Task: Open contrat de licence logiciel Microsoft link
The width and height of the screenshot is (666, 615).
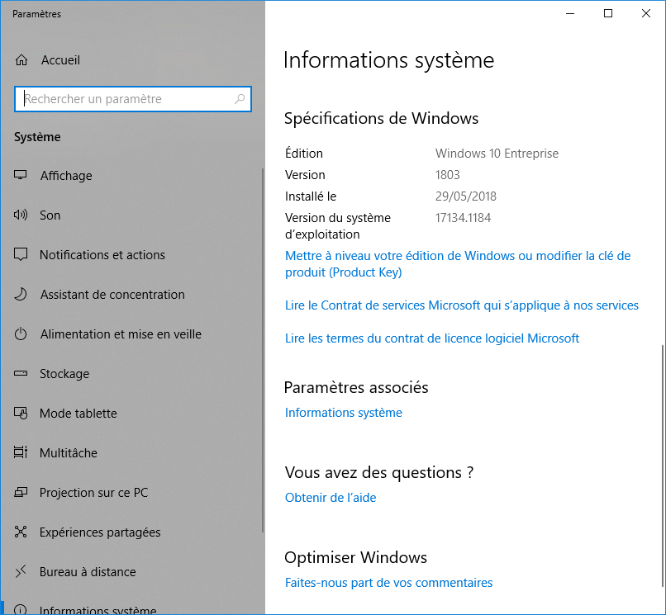Action: [432, 338]
